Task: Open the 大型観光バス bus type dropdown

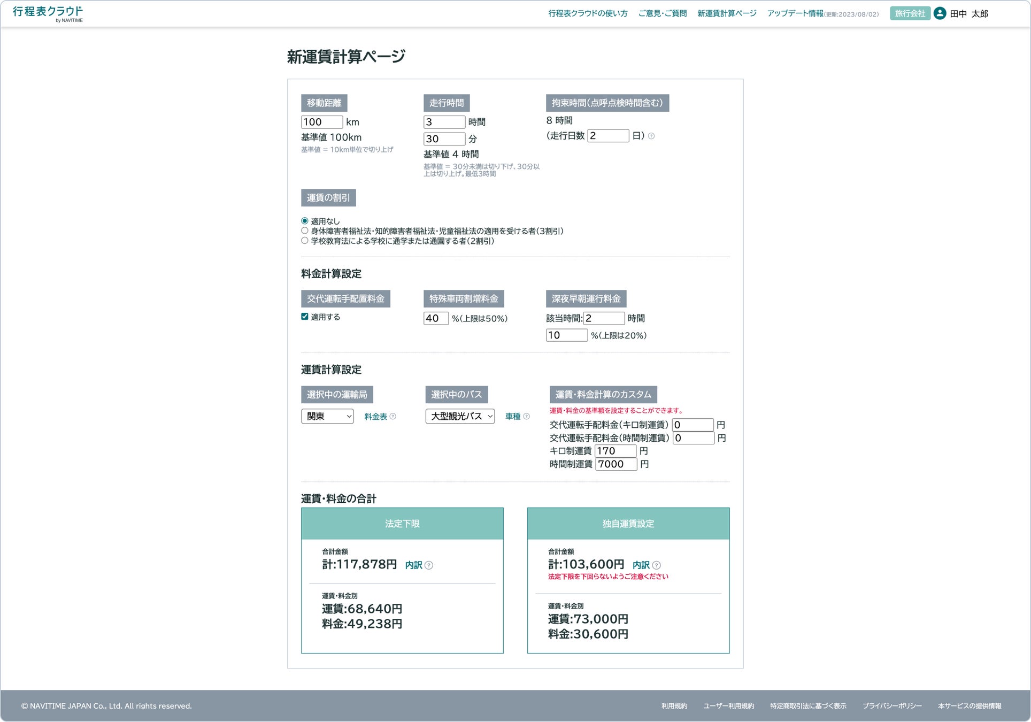Action: (x=460, y=416)
